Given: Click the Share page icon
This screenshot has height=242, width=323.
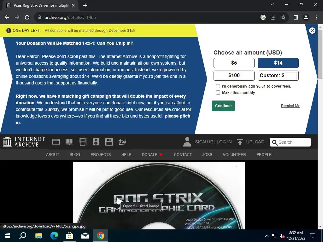Looking at the screenshot, I should click(x=273, y=18).
